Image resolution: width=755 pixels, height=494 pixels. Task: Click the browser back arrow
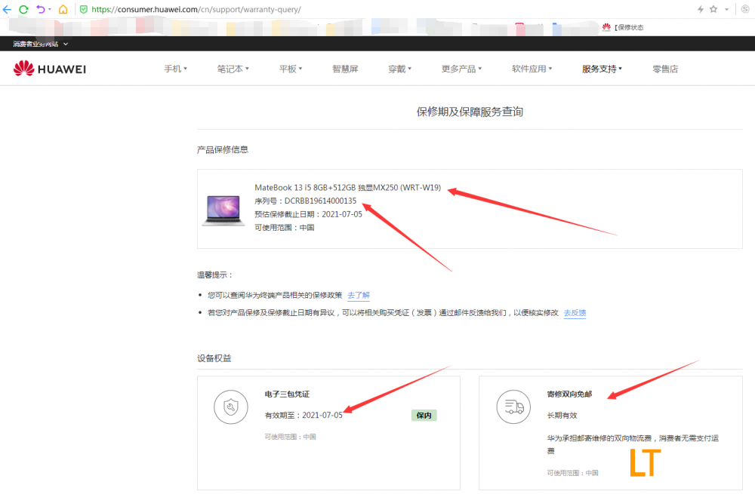[7, 9]
